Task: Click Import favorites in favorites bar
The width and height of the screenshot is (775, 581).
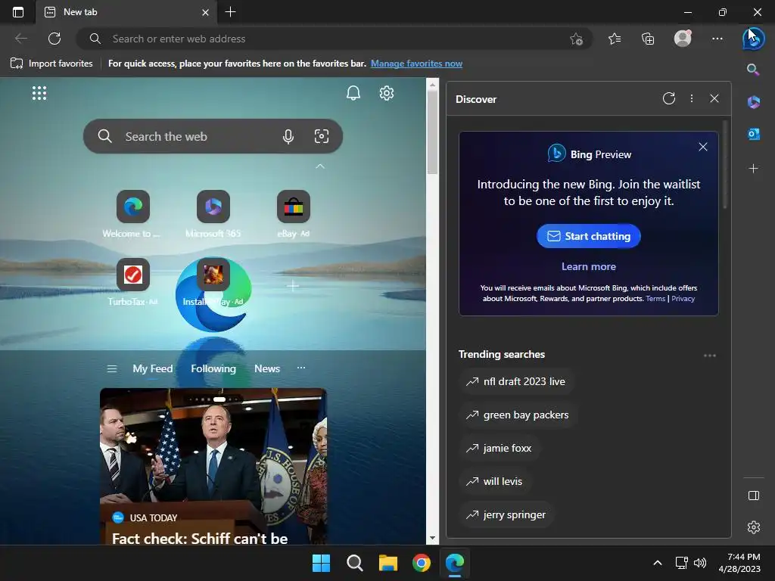Action: [52, 64]
